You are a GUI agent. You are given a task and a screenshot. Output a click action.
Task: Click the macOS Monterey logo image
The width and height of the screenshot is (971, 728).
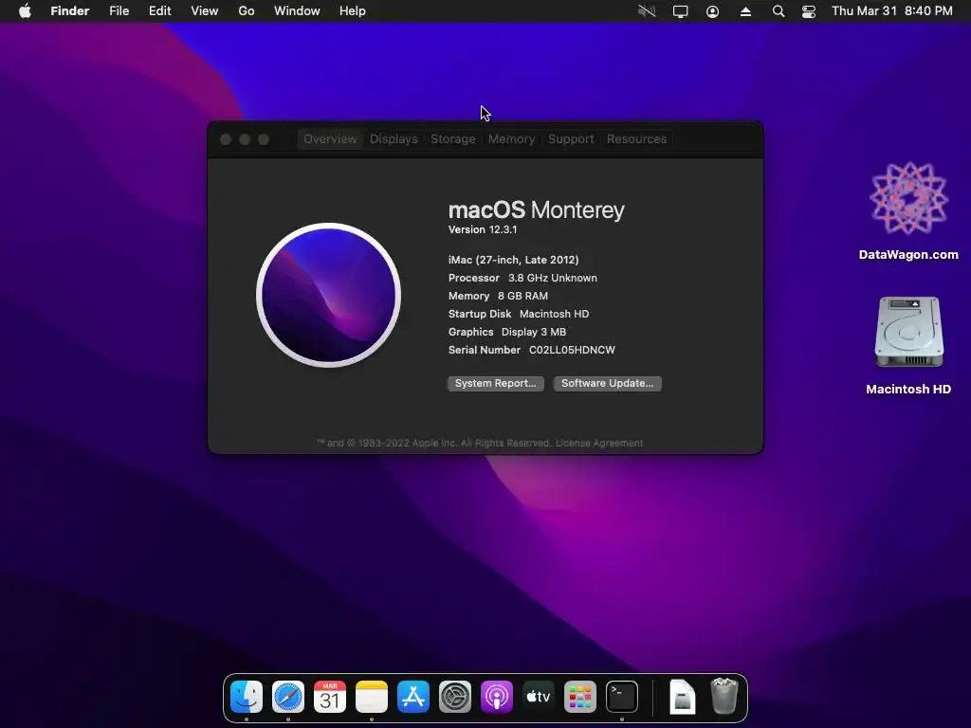328,295
